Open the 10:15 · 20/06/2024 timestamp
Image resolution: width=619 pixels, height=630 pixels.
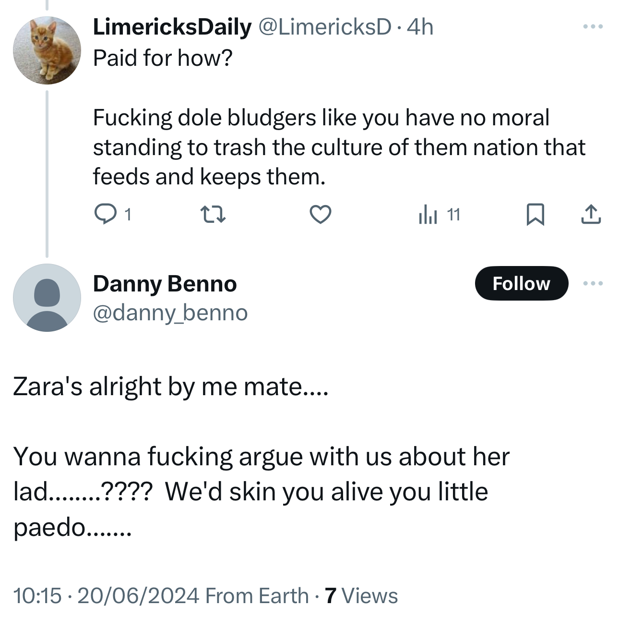(x=106, y=596)
